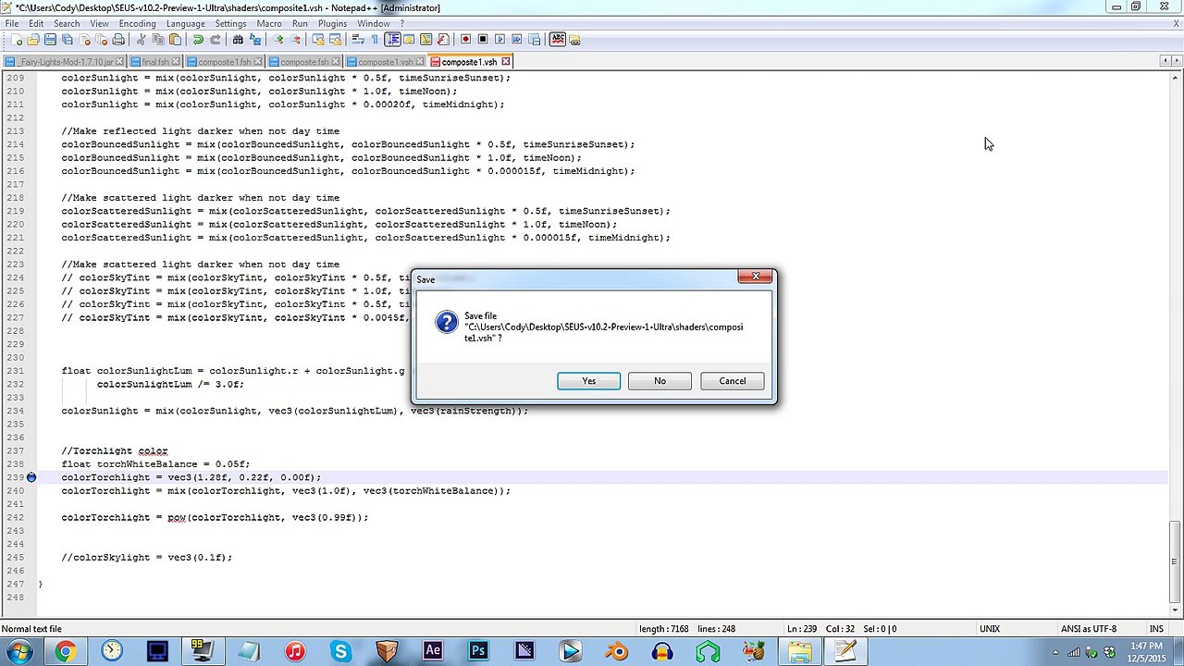
Task: Click the Close document toolbar icon
Action: (x=84, y=40)
